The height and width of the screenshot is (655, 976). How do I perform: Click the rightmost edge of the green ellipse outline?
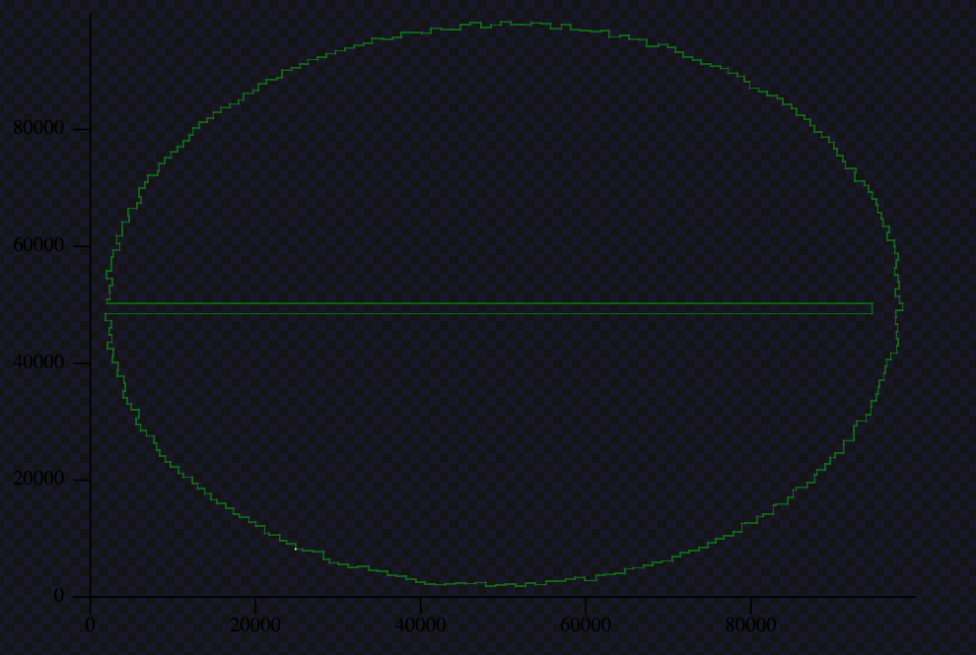(902, 307)
